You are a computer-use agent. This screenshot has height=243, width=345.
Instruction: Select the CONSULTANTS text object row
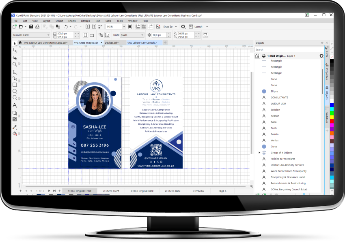(x=288, y=98)
